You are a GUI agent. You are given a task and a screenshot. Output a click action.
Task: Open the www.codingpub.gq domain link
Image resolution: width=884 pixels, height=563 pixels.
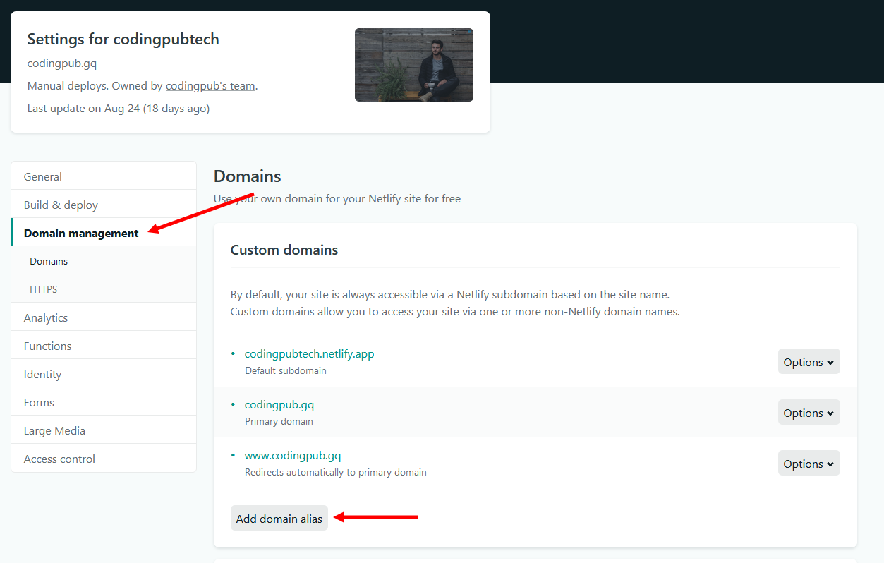(x=293, y=456)
